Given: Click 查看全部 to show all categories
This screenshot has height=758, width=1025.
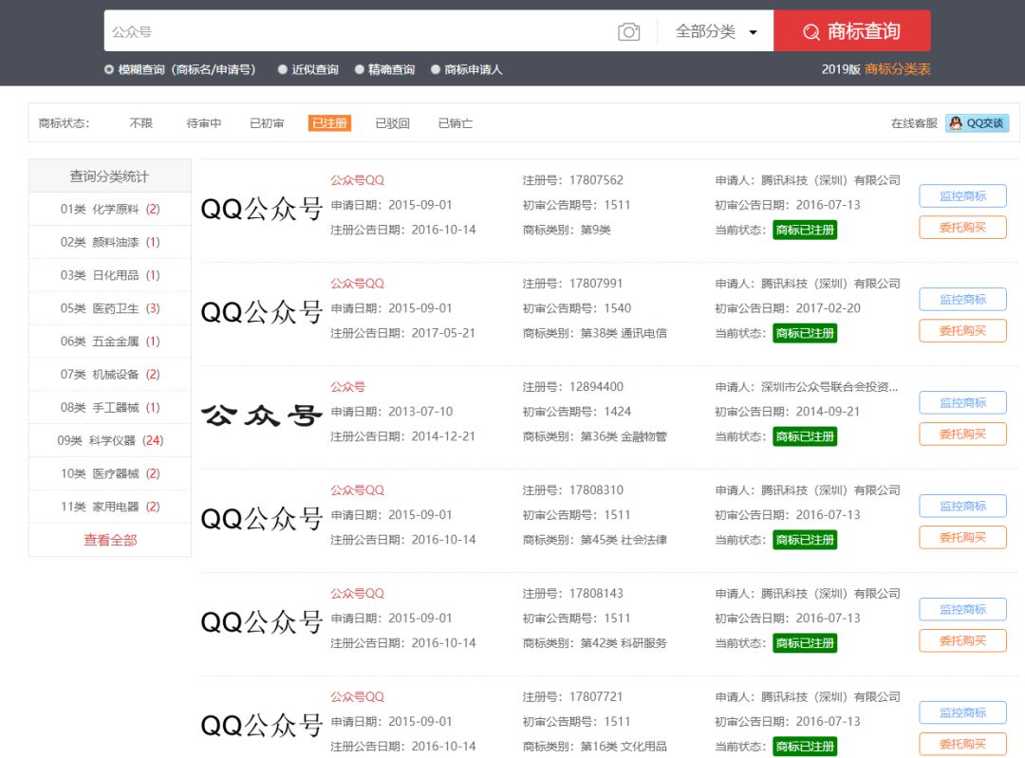Looking at the screenshot, I should [110, 540].
